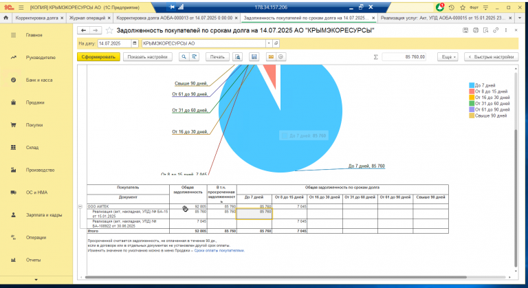The height and width of the screenshot is (288, 528).
Task: Expand more sections arrow at sidebar bottom
Action: pyautogui.click(x=36, y=280)
